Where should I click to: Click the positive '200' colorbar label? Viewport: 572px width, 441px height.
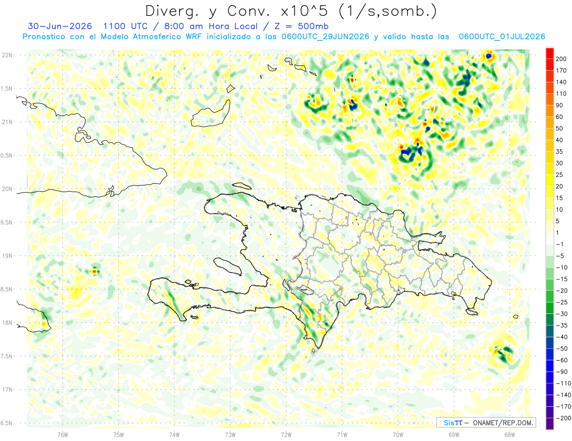(x=561, y=59)
